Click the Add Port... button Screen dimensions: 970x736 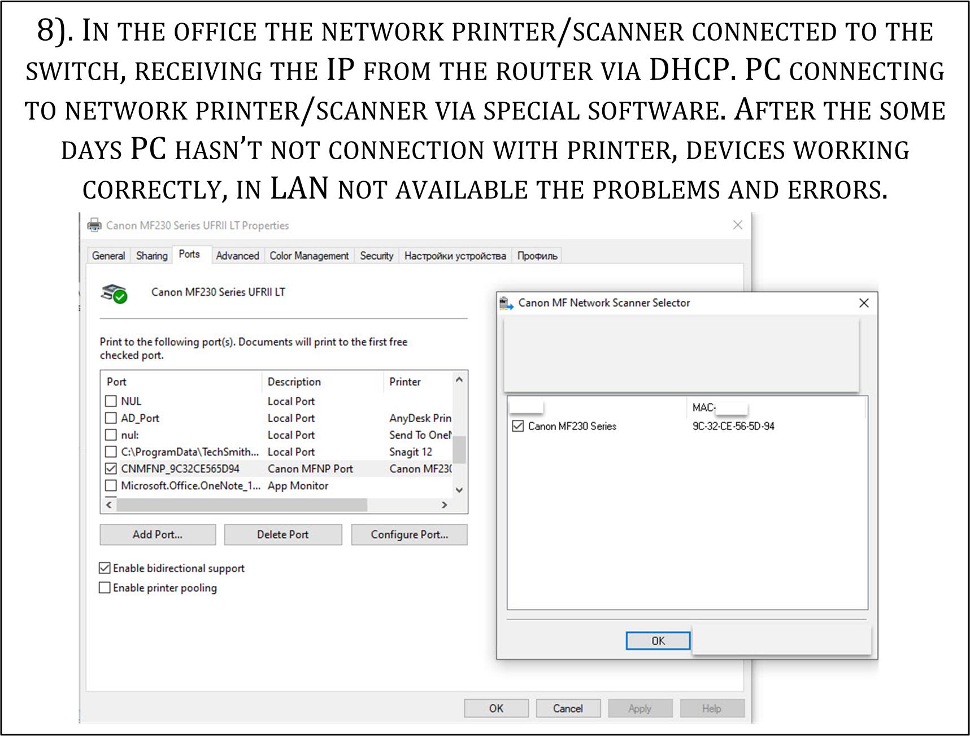point(158,535)
